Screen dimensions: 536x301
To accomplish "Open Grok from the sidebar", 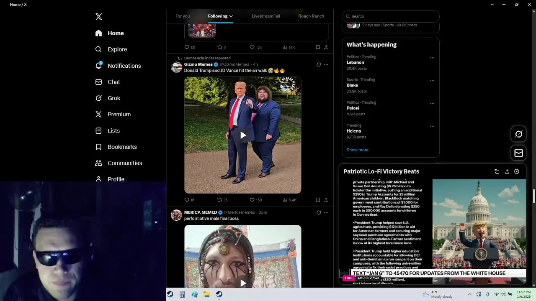I will click(108, 98).
